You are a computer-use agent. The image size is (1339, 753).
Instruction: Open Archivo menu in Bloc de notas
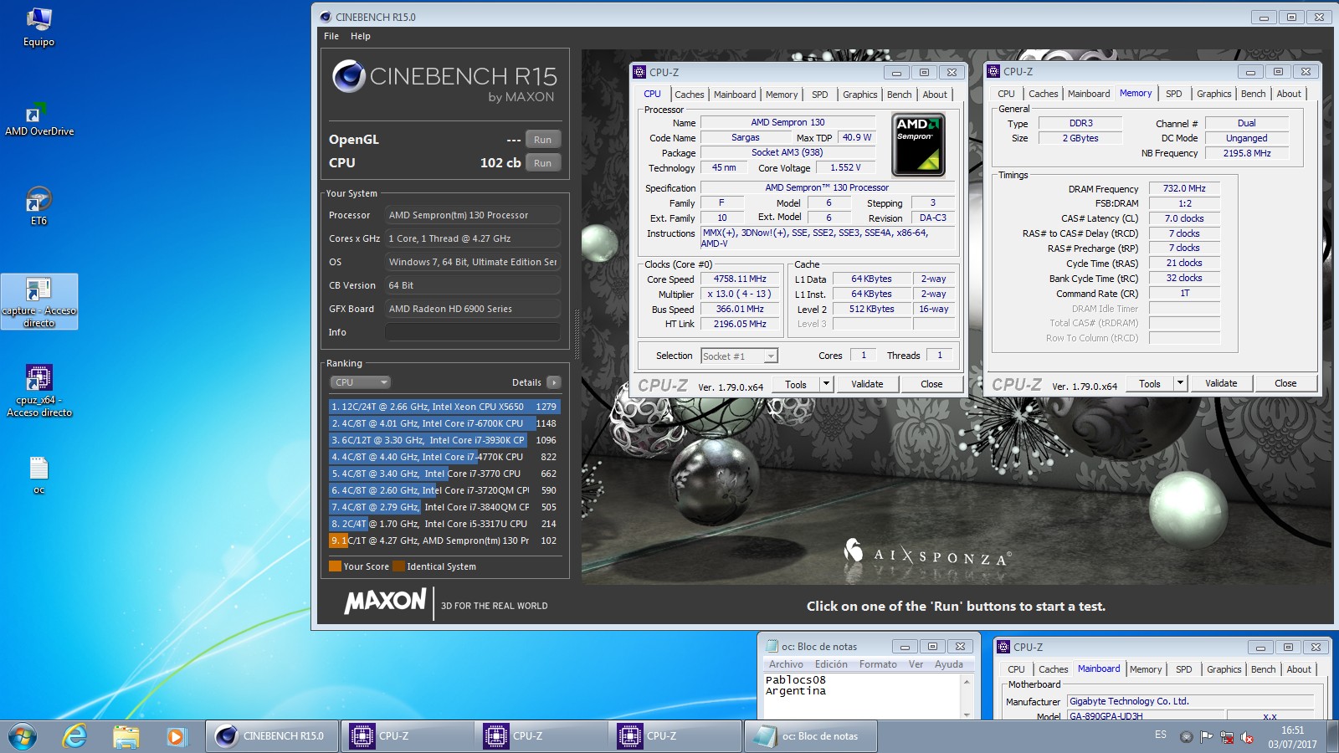786,664
